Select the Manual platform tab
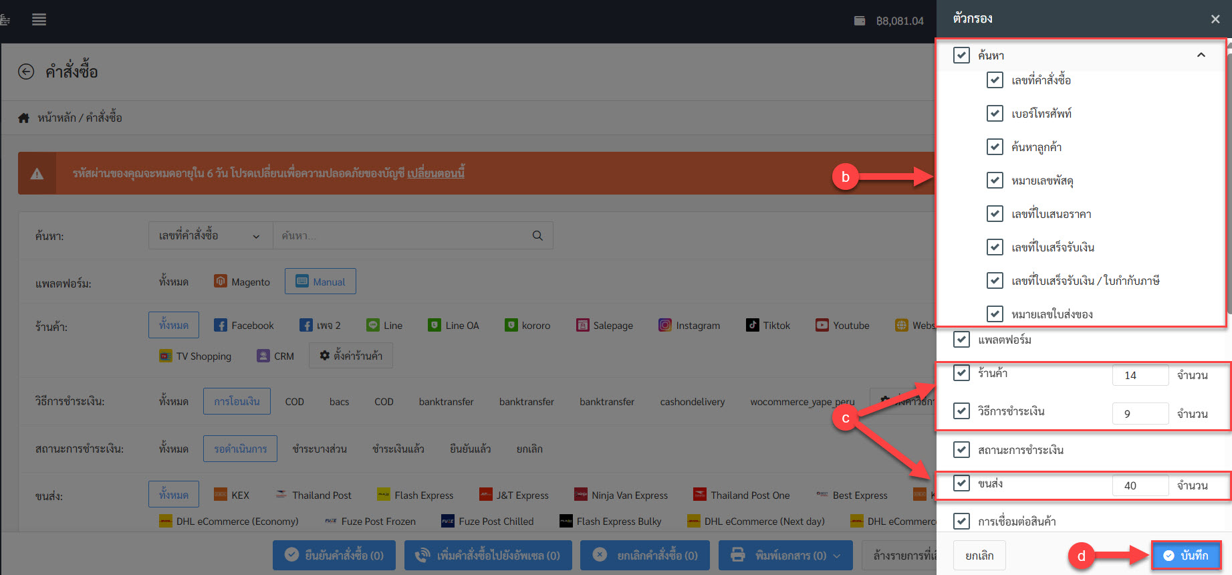Screen dimensions: 1232x575 [x=320, y=281]
